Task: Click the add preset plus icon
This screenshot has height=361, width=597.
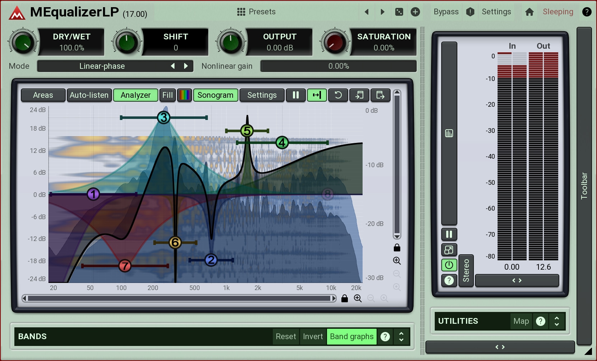Action: (415, 12)
